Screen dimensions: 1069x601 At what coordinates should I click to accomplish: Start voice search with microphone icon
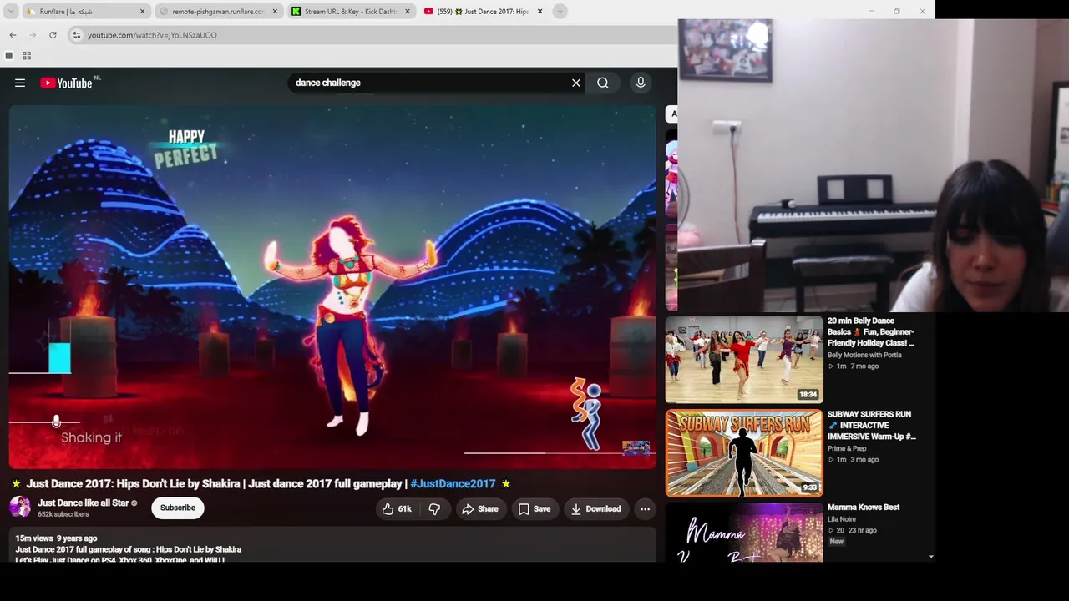coord(641,83)
